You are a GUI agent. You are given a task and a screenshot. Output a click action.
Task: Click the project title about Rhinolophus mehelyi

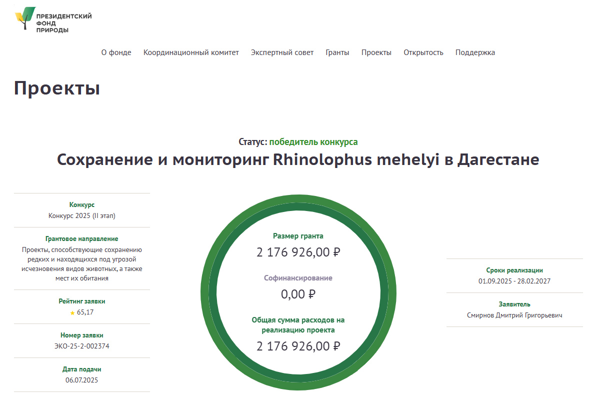click(298, 160)
